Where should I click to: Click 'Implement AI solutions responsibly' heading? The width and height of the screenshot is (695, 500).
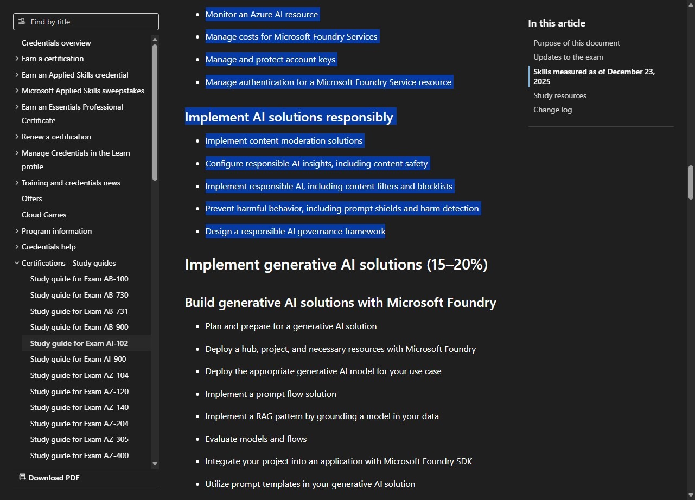[x=289, y=117]
